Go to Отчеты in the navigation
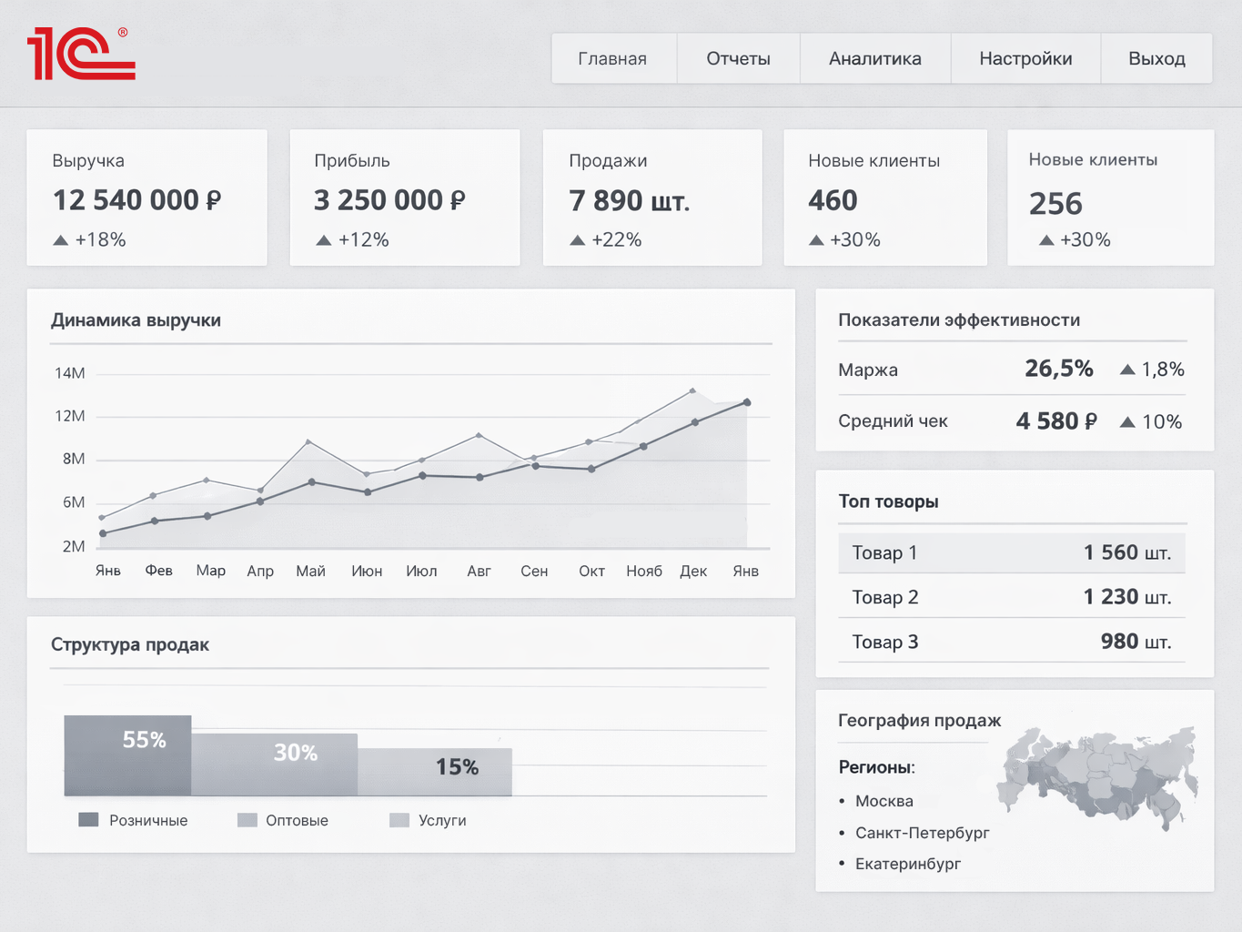The image size is (1242, 932). [x=739, y=59]
